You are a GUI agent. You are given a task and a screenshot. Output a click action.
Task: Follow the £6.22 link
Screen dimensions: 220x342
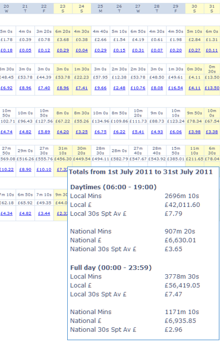(x=120, y=131)
